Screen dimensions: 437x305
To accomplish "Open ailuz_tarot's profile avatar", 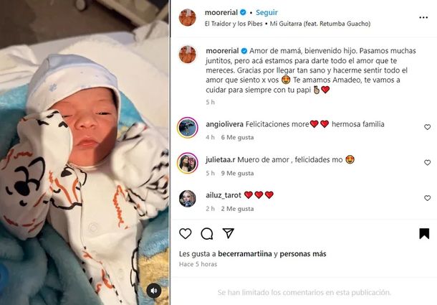I will point(187,199).
